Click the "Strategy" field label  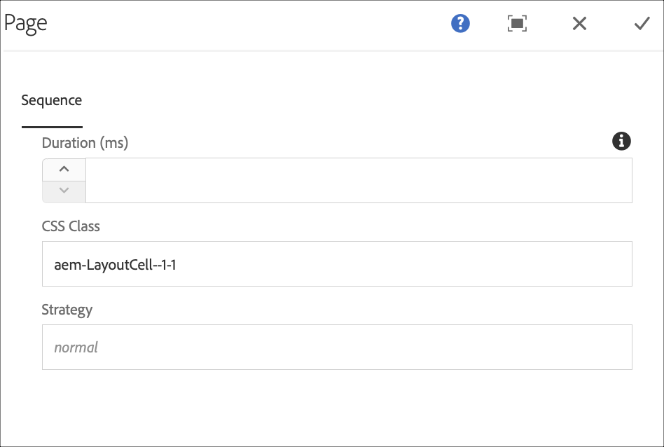click(x=67, y=309)
